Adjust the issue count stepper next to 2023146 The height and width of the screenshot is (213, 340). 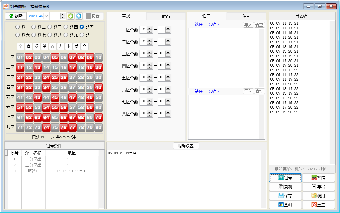click(63, 16)
